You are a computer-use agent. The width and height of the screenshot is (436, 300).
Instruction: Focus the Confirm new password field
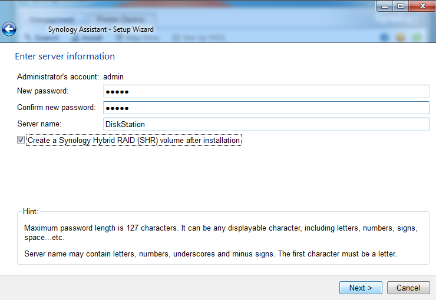[266, 108]
